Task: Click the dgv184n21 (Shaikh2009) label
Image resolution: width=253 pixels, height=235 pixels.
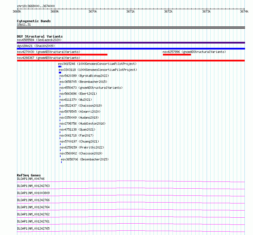Action: pyautogui.click(x=36, y=46)
